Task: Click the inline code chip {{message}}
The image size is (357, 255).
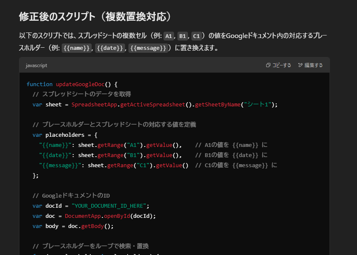Action: (x=148, y=48)
